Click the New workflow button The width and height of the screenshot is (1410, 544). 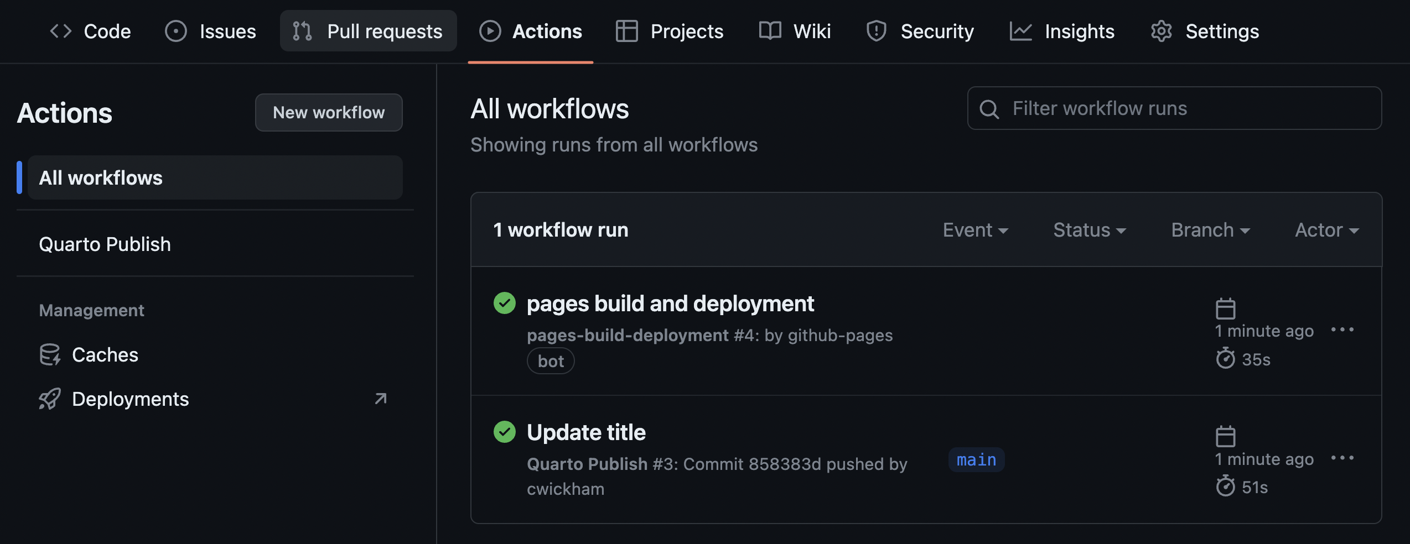328,112
